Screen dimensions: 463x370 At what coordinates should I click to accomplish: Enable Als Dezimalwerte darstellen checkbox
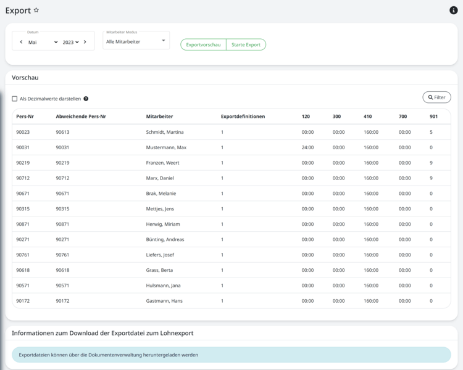(x=15, y=99)
